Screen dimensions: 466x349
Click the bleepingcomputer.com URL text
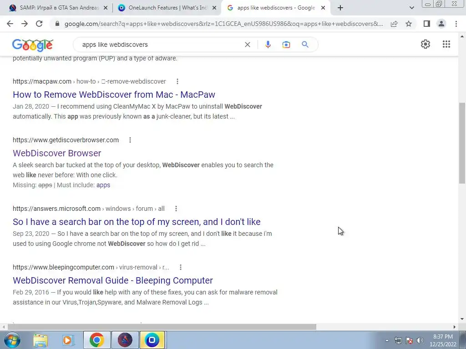pos(91,267)
